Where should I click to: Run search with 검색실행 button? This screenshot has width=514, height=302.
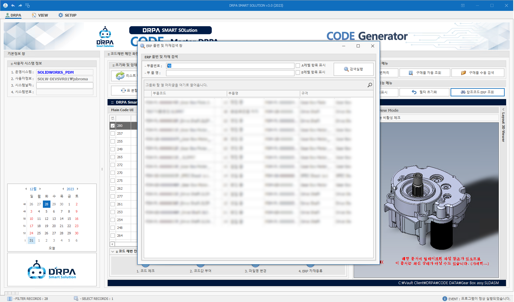[354, 69]
